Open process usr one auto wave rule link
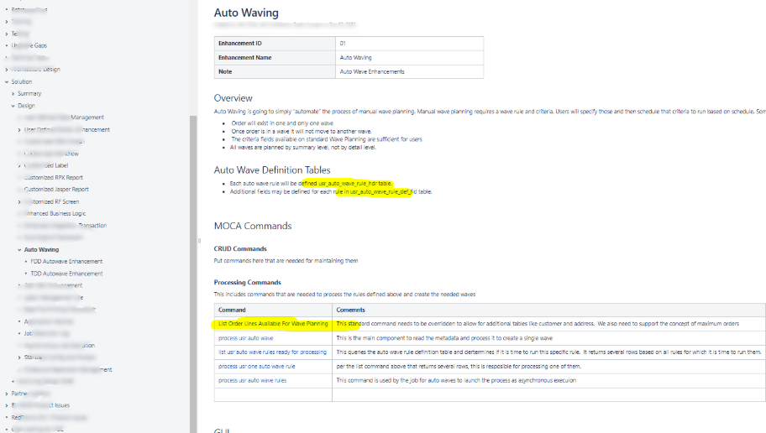 [x=257, y=366]
